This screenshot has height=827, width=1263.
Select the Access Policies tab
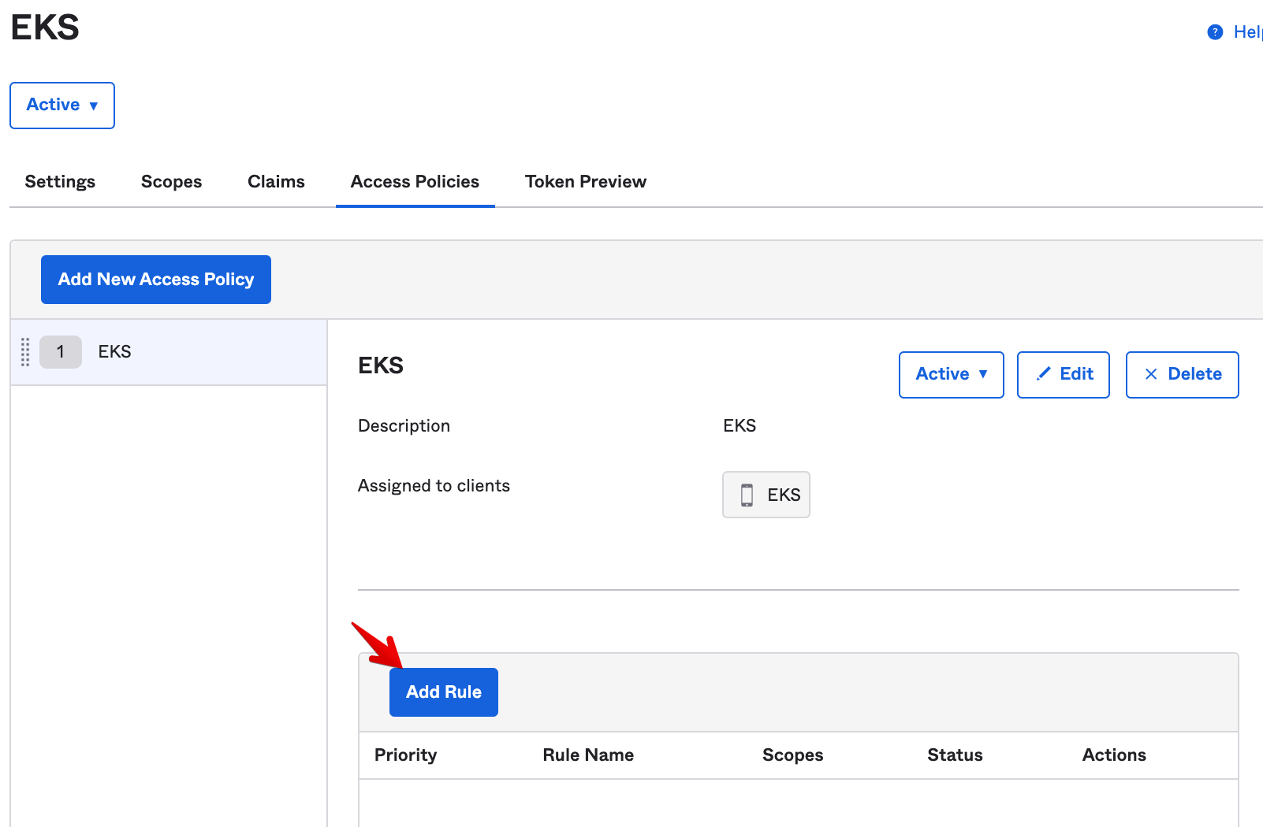pyautogui.click(x=415, y=182)
